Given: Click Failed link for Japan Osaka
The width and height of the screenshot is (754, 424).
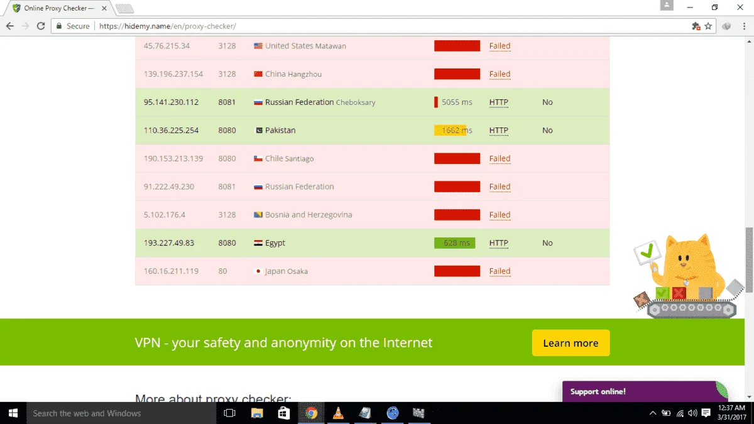Looking at the screenshot, I should point(500,271).
